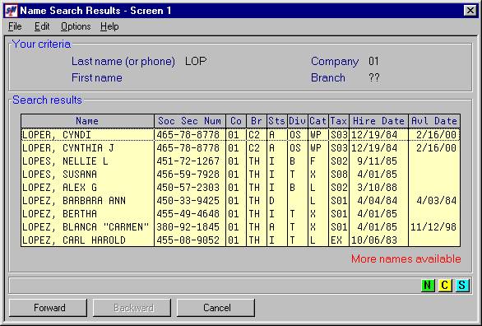Click the Br column header
Viewport: 482px width, 326px height.
(x=257, y=121)
